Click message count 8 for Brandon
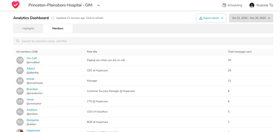Image resolution: width=280 pixels, height=132 pixels. coord(229,91)
